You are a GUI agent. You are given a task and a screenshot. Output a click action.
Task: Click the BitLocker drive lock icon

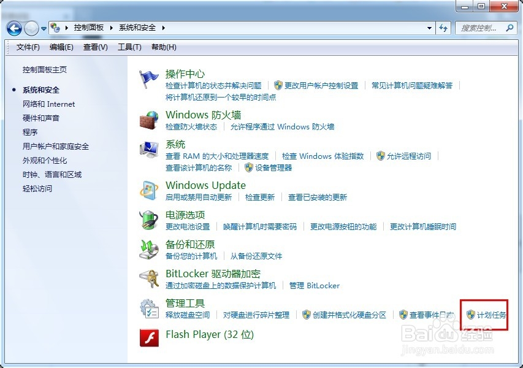149,279
